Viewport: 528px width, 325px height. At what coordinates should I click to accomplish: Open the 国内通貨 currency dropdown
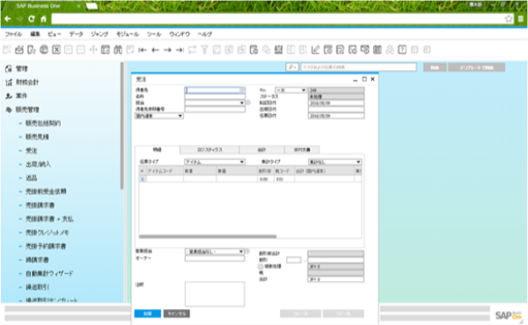tap(159, 116)
